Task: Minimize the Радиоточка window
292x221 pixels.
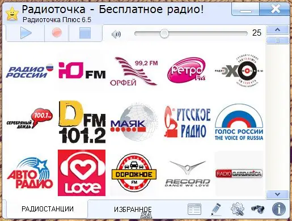Action: click(246, 10)
